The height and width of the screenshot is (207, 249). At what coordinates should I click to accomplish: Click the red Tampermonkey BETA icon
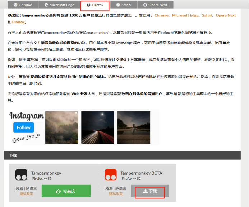coord(111,175)
